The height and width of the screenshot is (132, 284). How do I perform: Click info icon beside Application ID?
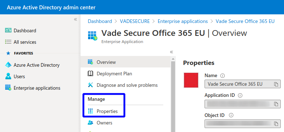pyautogui.click(x=240, y=95)
